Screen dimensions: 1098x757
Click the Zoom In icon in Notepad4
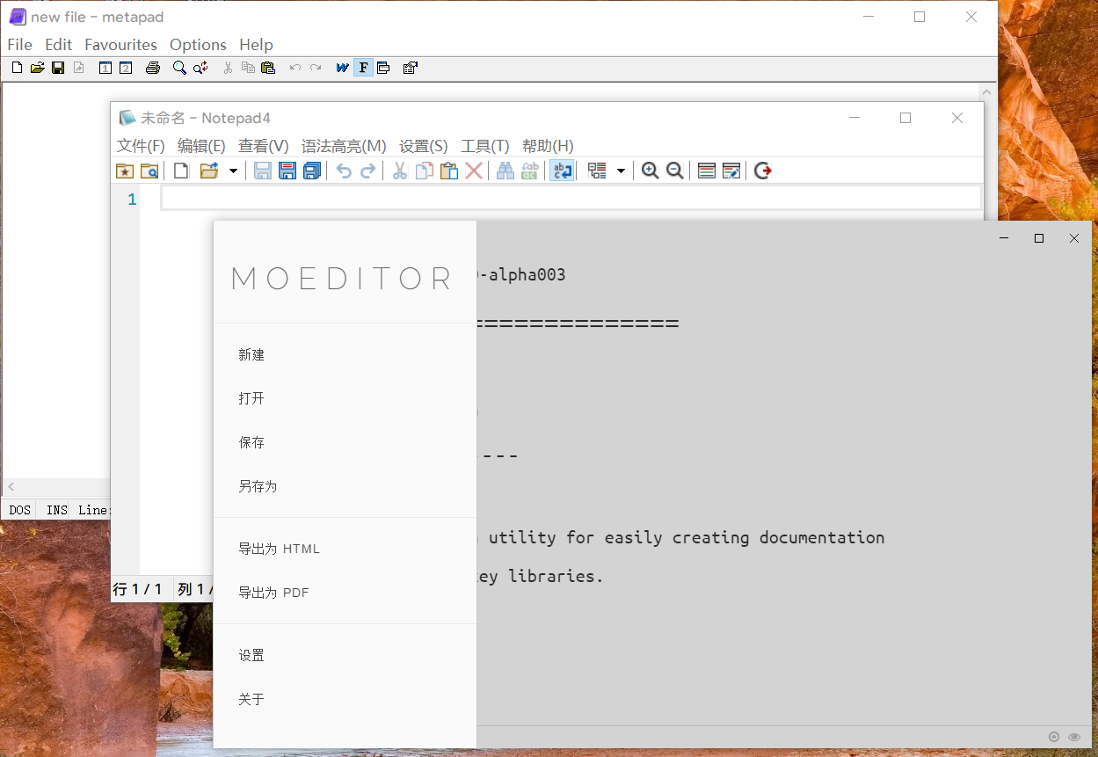point(650,171)
